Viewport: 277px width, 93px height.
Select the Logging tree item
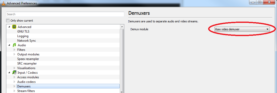(x=23, y=36)
